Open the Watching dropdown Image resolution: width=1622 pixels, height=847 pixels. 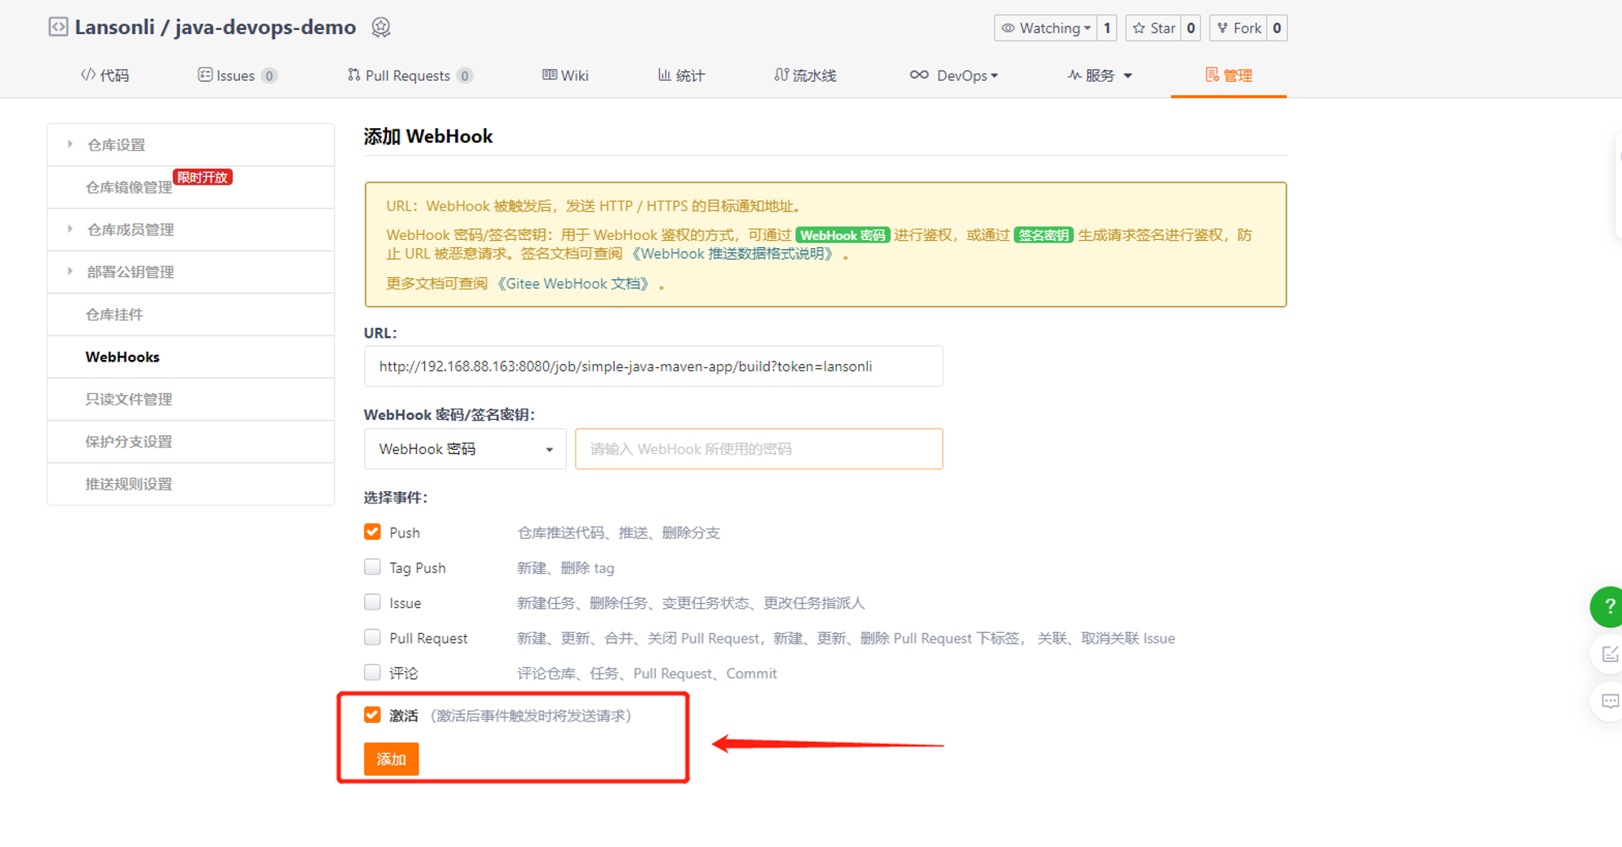click(x=1045, y=28)
